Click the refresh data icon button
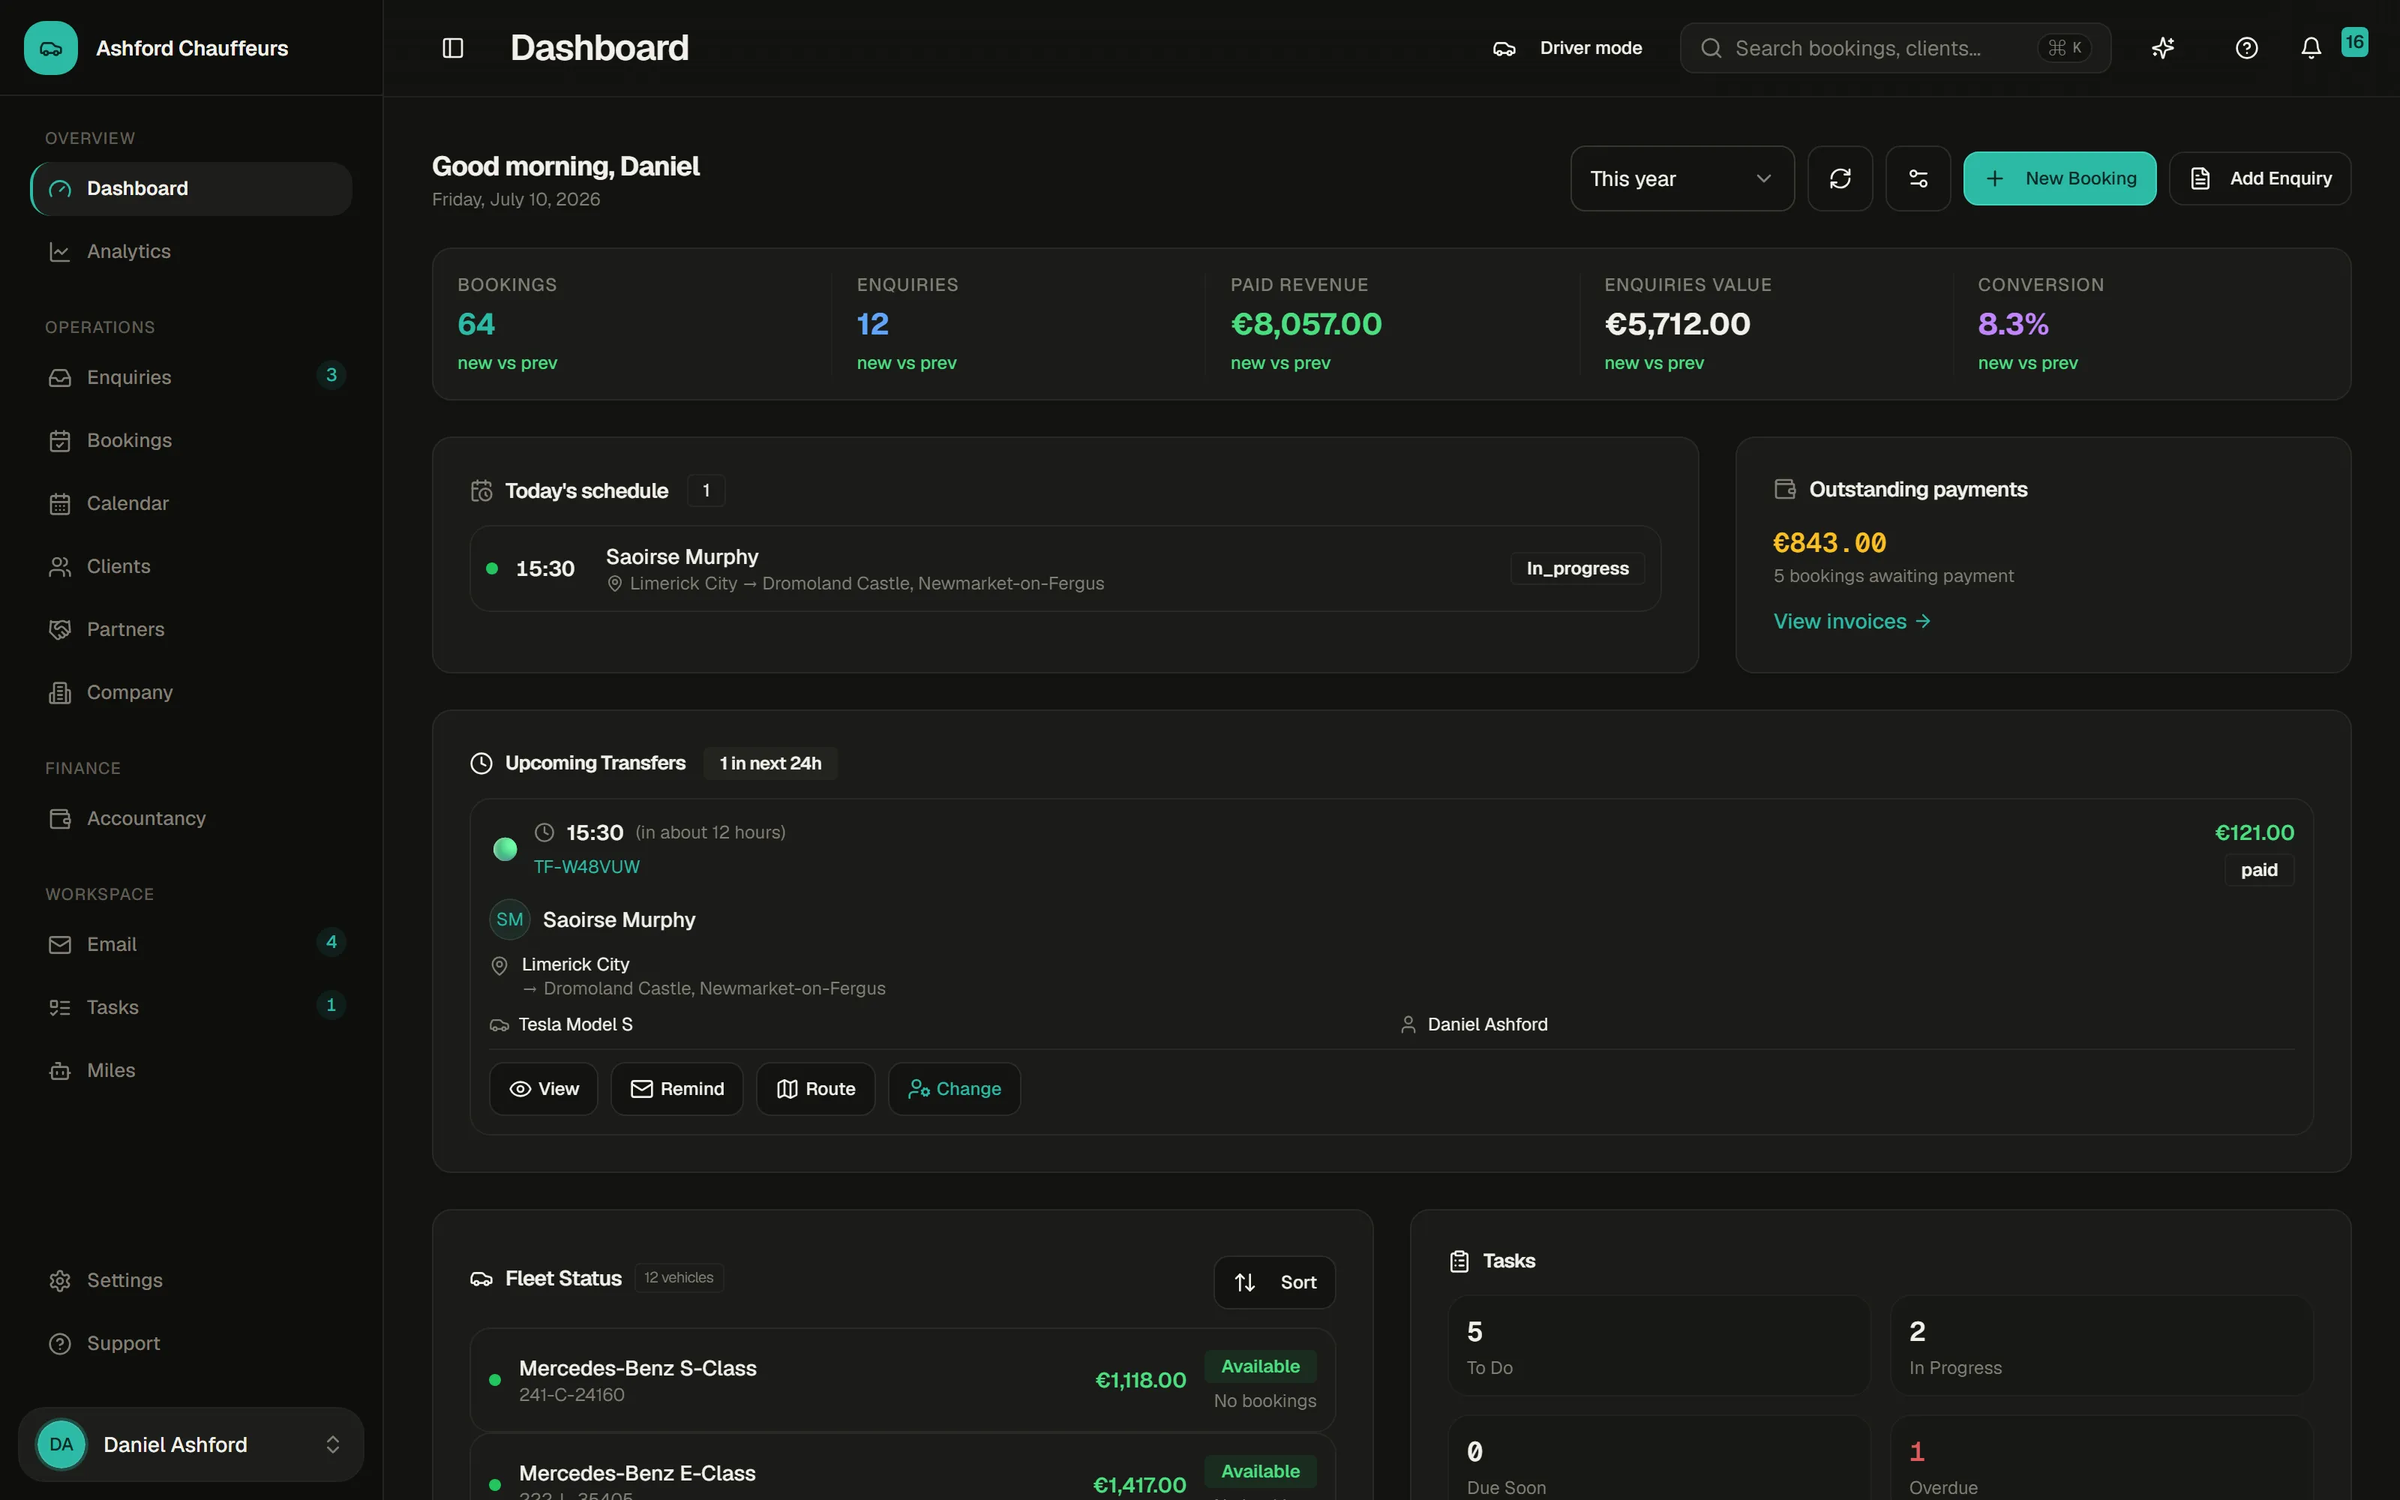Viewport: 2400px width, 1500px height. coord(1840,178)
